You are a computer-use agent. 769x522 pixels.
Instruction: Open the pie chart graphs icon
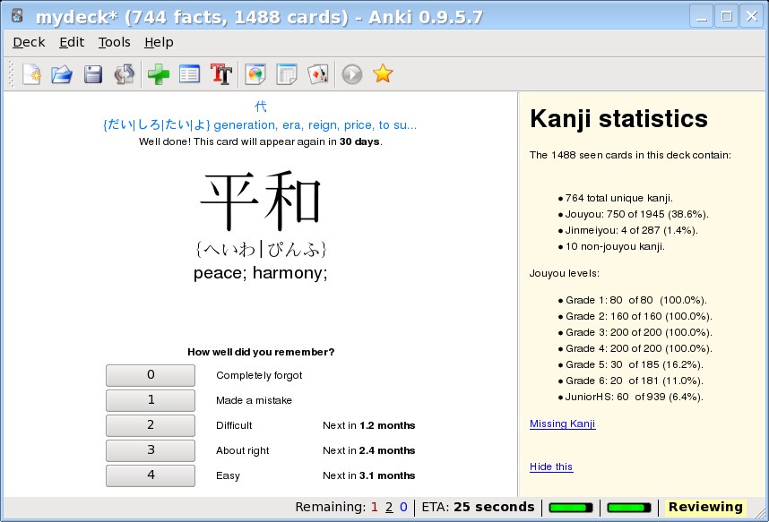click(x=256, y=74)
